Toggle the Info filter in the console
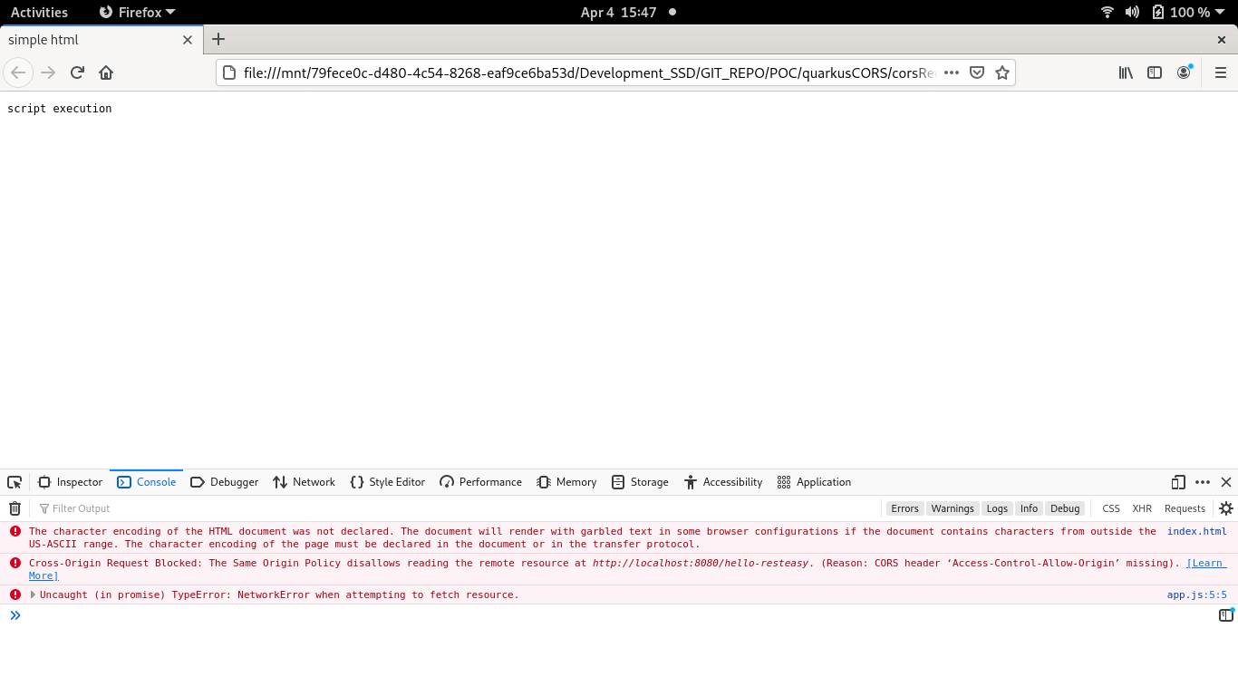The height and width of the screenshot is (696, 1238). (x=1029, y=508)
